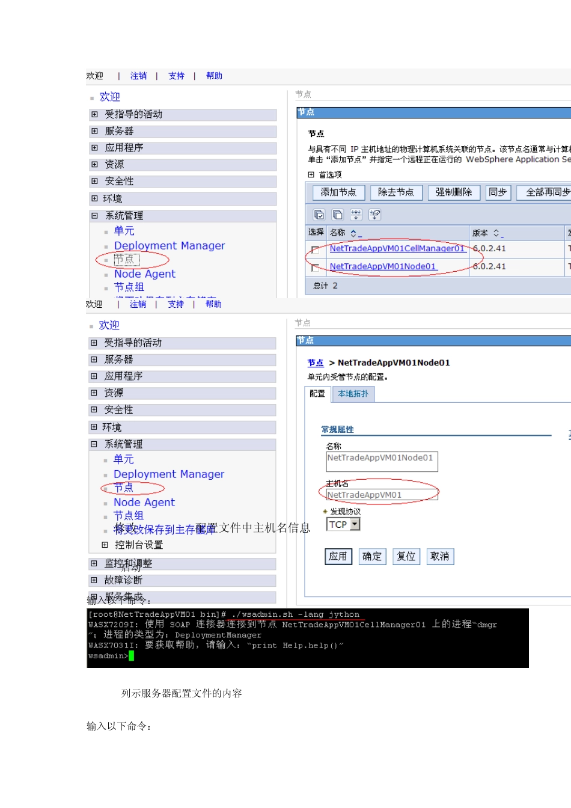The image size is (571, 808).
Task: Open the NetTradeAppVM01Node01 node link
Action: pos(383,266)
